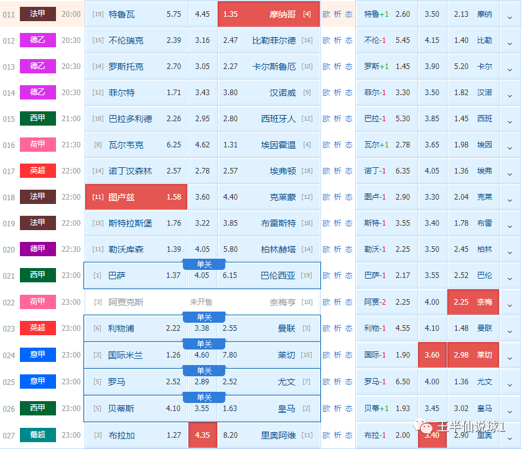Click 单关 badge above 巴萨 match
Screen dimensions: 522x449
pos(204,264)
